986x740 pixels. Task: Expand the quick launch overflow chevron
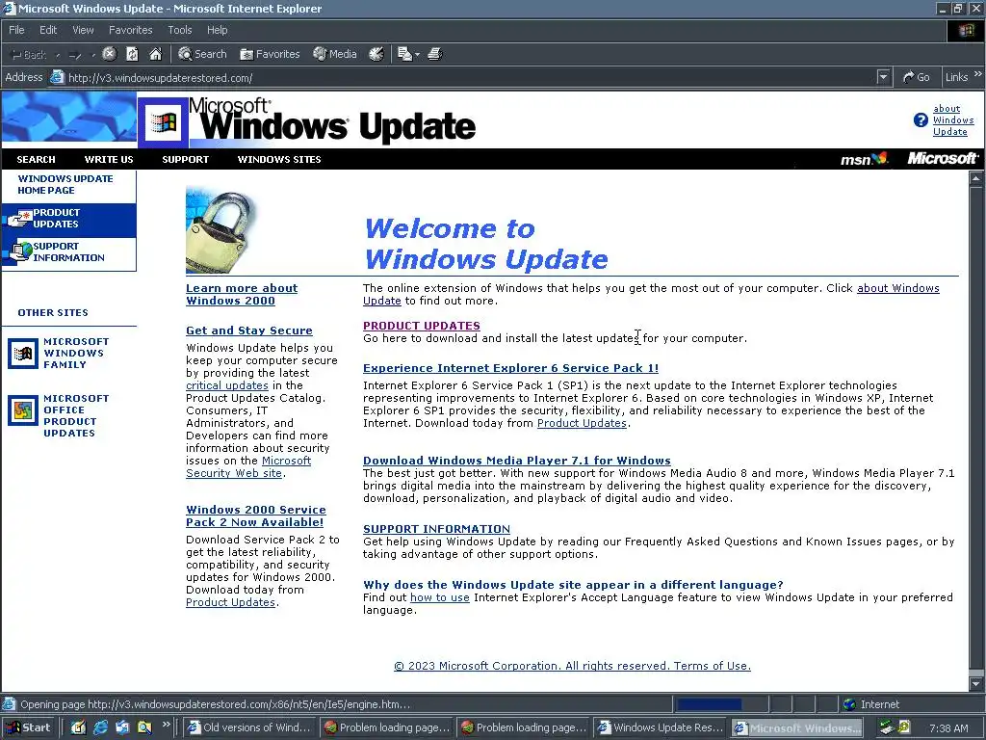(x=166, y=725)
